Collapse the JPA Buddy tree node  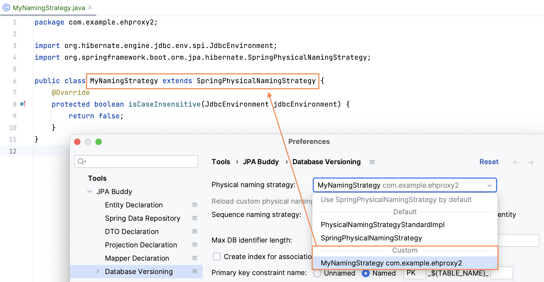(90, 191)
